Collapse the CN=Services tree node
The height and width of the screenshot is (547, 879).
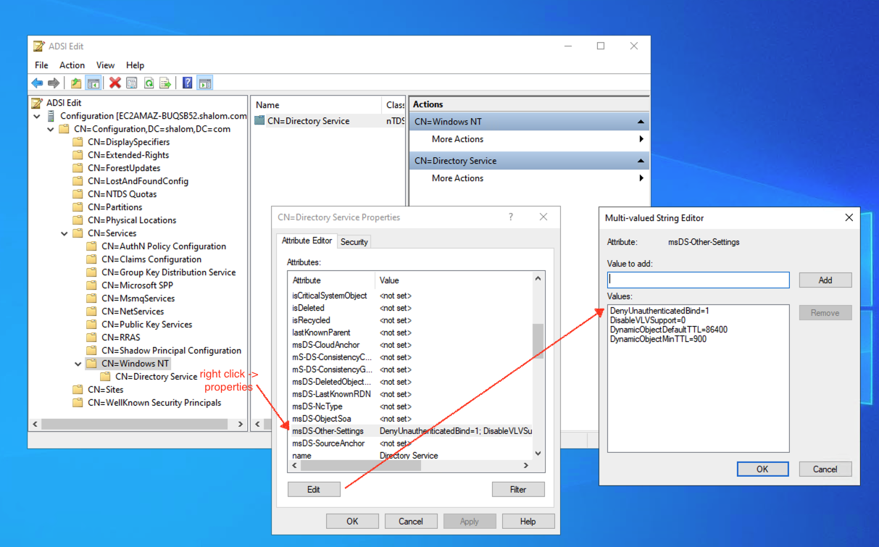[x=64, y=233]
